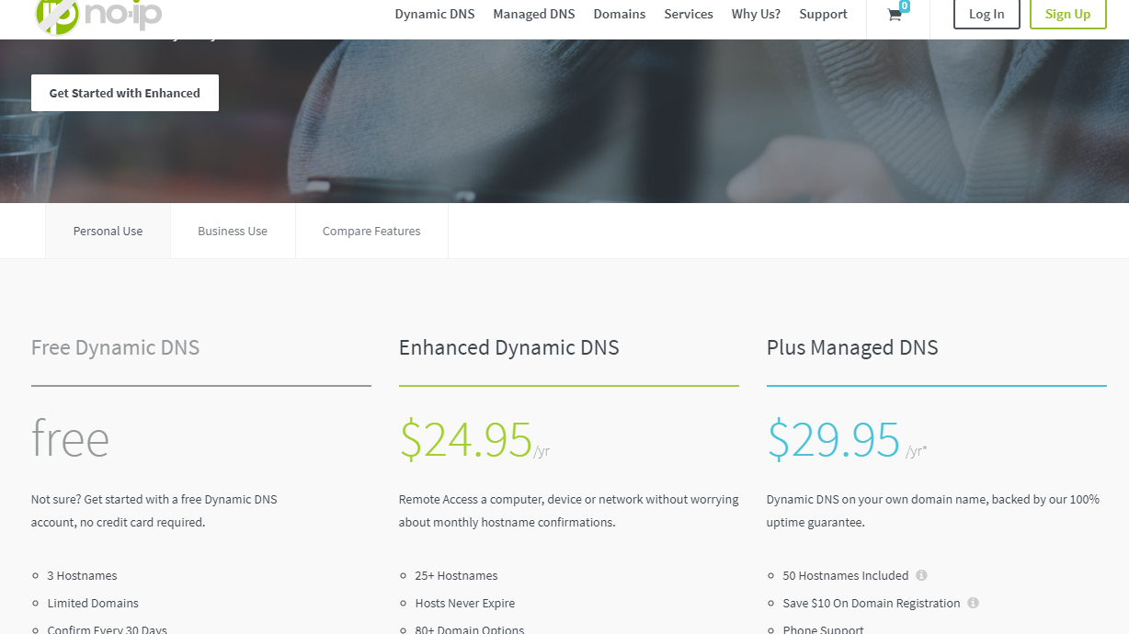Select the Personal Use tab

tap(108, 231)
